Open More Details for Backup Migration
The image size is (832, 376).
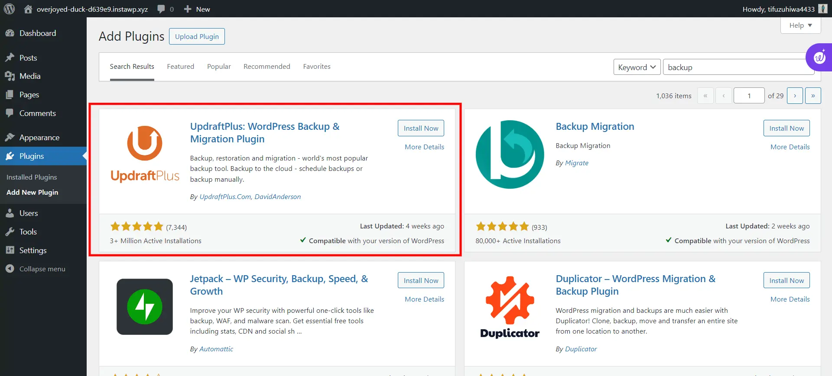790,147
